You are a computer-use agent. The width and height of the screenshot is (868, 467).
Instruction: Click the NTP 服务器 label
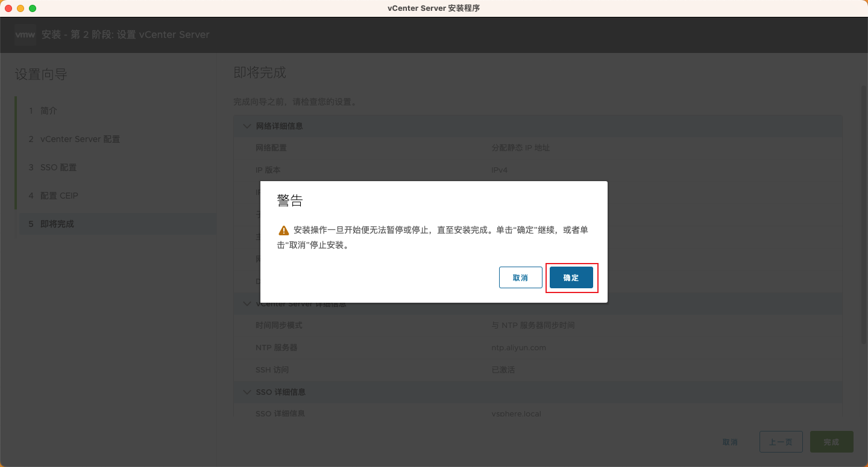click(x=277, y=347)
